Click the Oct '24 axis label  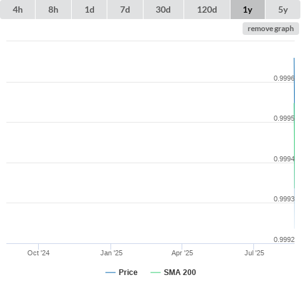38,253
